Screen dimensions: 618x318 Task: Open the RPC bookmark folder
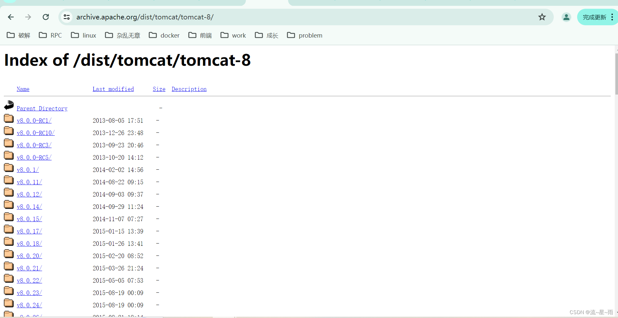(x=50, y=35)
